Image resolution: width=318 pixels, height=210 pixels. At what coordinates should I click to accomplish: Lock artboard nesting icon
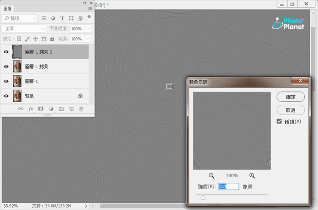(44, 39)
